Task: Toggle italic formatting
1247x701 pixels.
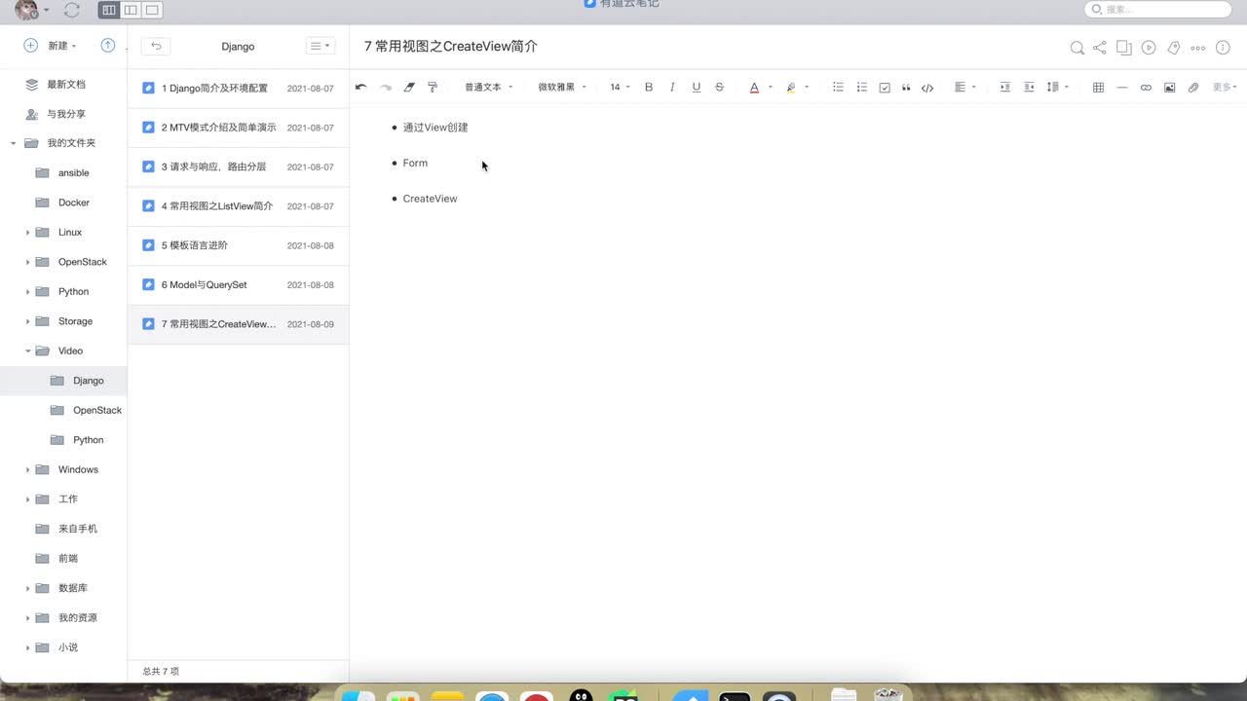Action: [672, 87]
